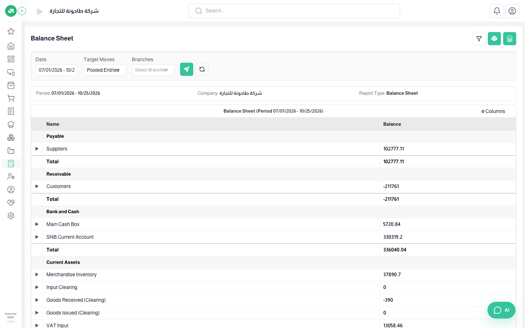Open the Columns settings button
The height and width of the screenshot is (328, 525).
(493, 111)
